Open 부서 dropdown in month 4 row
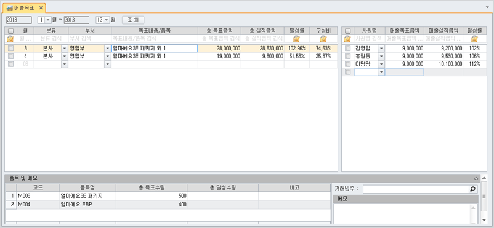Screen dimensions: 494x228 (x=107, y=57)
